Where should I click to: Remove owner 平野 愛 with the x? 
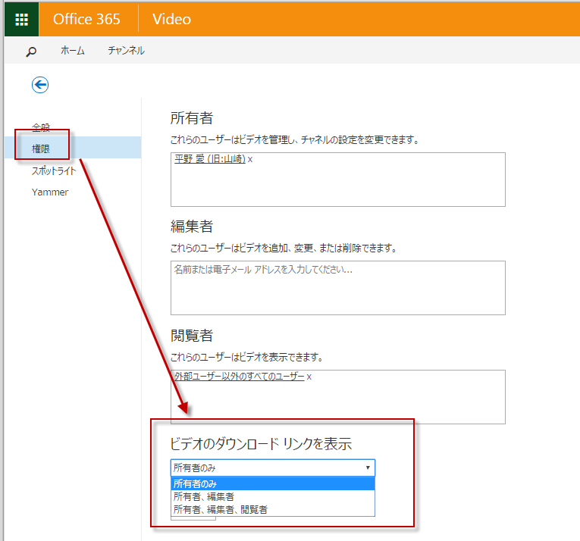tap(250, 160)
